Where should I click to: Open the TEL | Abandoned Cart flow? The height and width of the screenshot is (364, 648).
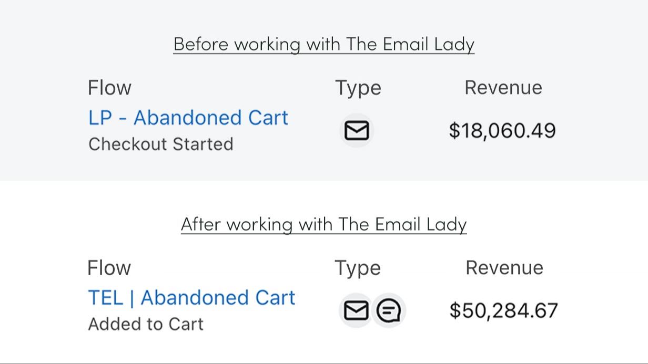(x=191, y=298)
